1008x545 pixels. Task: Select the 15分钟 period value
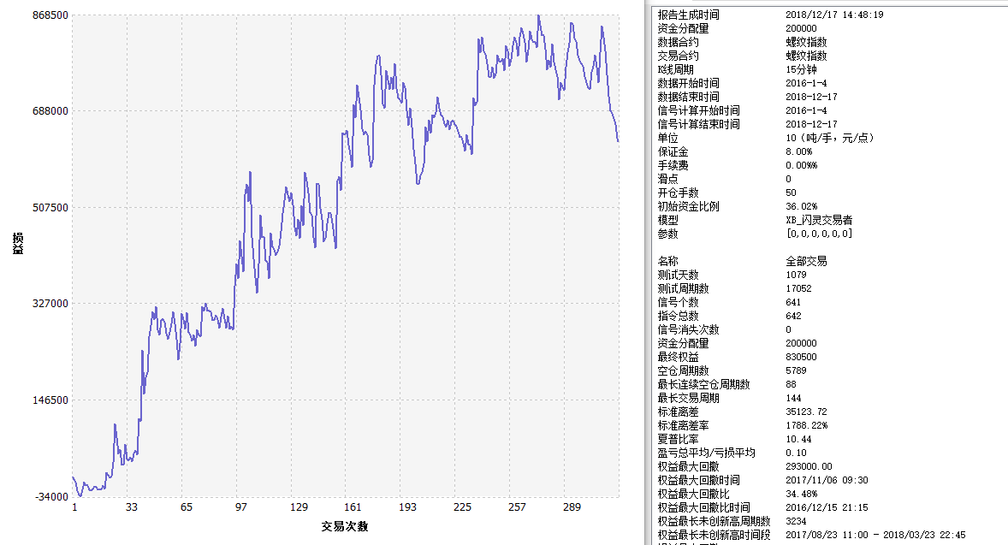point(800,69)
